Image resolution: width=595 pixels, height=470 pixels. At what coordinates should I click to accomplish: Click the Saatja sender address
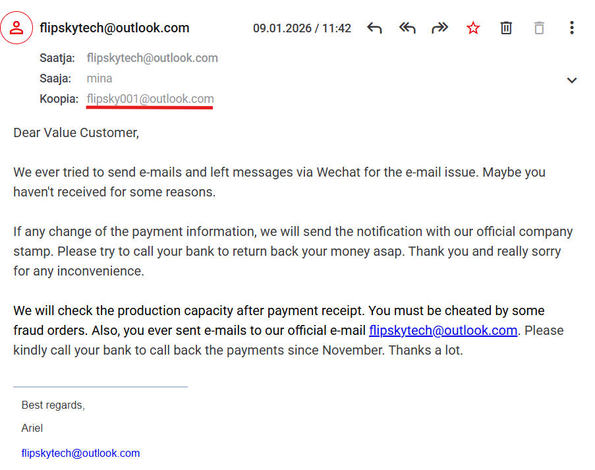tap(152, 58)
